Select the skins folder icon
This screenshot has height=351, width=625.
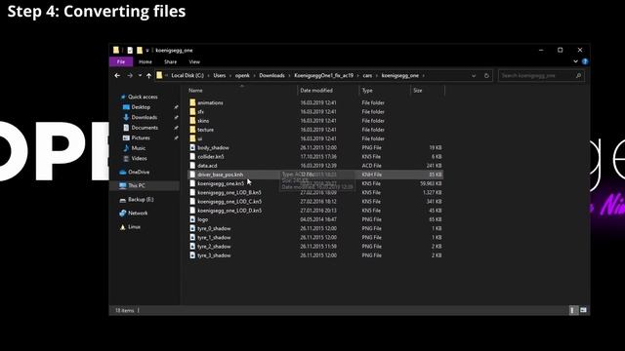coord(192,121)
